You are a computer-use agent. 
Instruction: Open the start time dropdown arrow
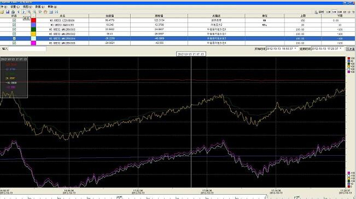tap(295, 49)
